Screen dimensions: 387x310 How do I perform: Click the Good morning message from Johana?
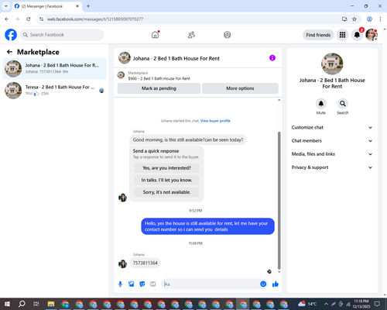[x=188, y=139]
